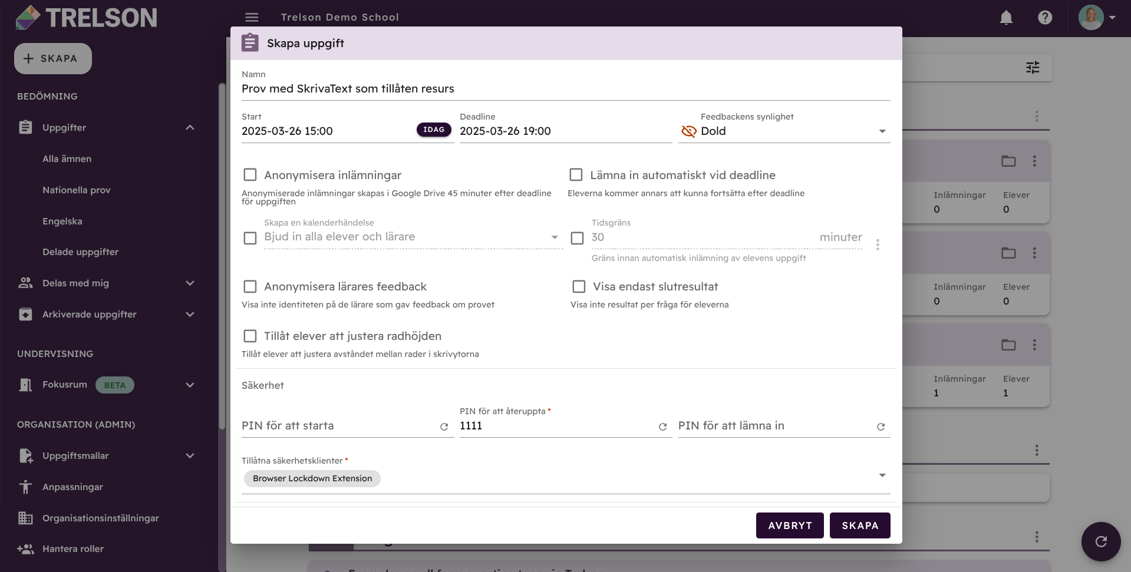The image size is (1131, 572).
Task: Collapse the Uppgifter section chevron
Action: pos(190,127)
